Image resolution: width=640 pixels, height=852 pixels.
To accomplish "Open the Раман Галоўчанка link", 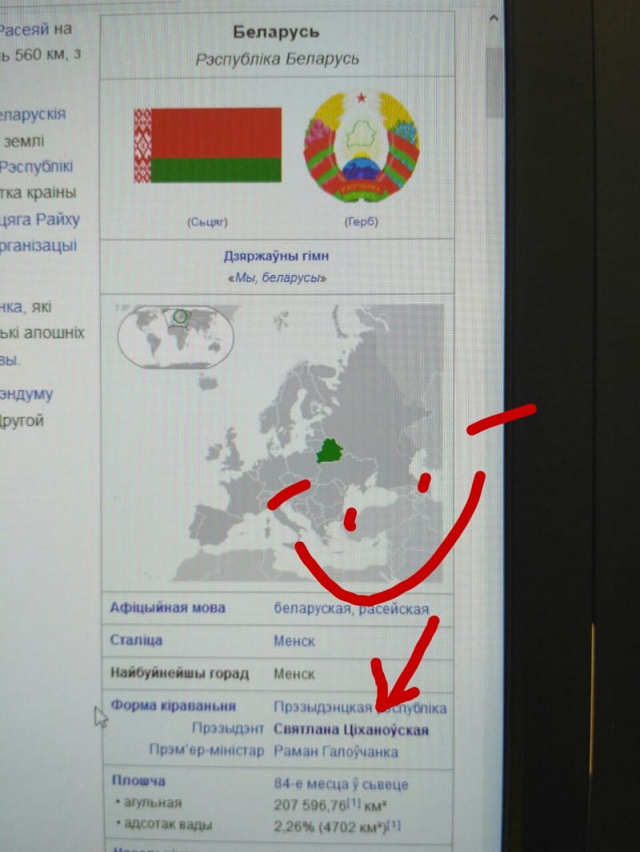I will 335,751.
